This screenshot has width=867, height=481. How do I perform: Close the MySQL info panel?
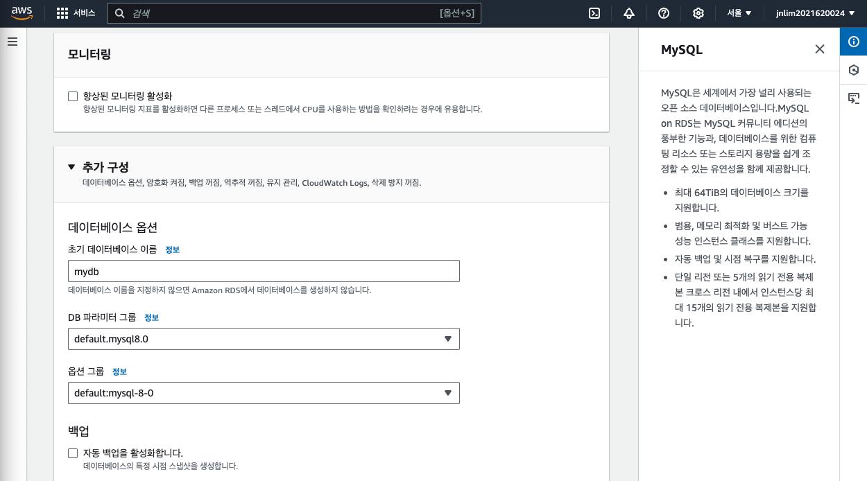pyautogui.click(x=820, y=49)
